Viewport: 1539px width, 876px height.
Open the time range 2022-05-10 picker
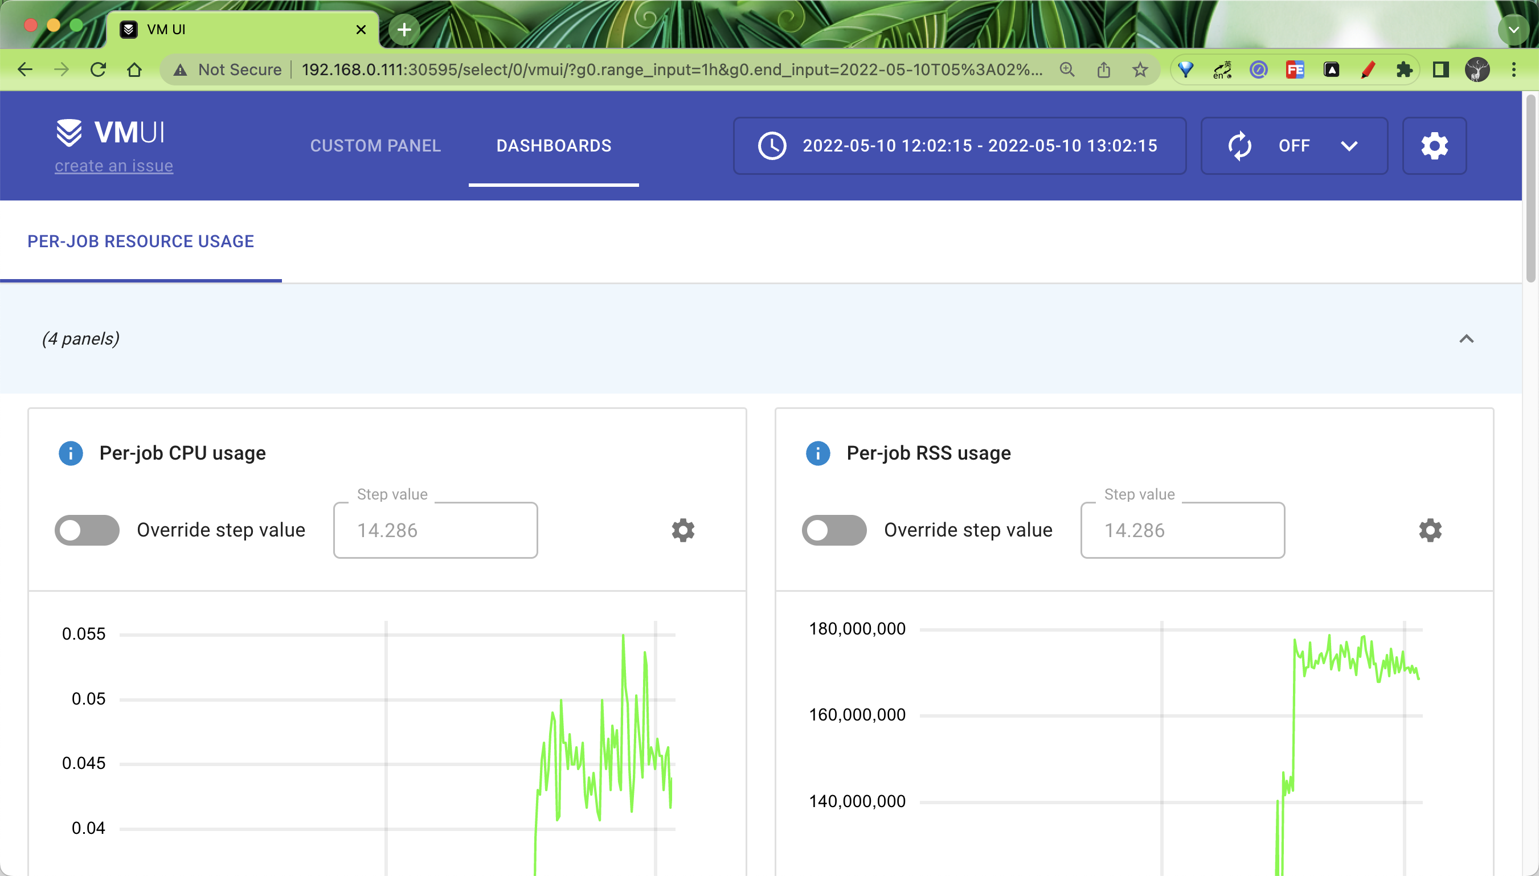tap(979, 146)
